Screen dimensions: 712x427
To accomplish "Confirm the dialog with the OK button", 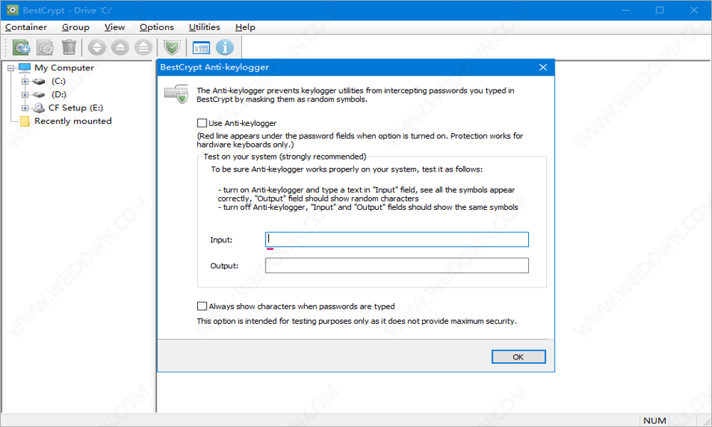I will pyautogui.click(x=518, y=357).
